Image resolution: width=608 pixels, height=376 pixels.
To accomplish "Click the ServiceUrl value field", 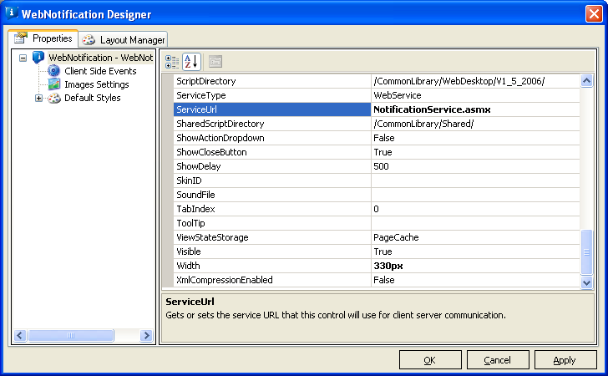I will coord(474,109).
